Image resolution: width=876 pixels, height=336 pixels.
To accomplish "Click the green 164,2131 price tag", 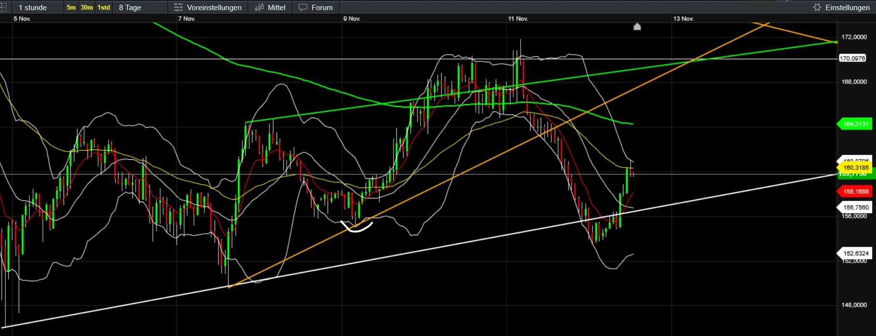I will 855,124.
